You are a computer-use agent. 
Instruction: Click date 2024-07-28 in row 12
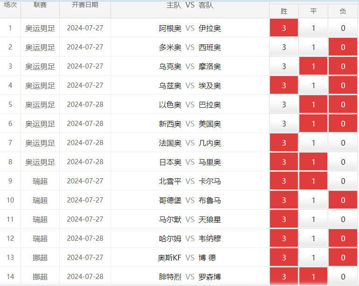(x=85, y=238)
